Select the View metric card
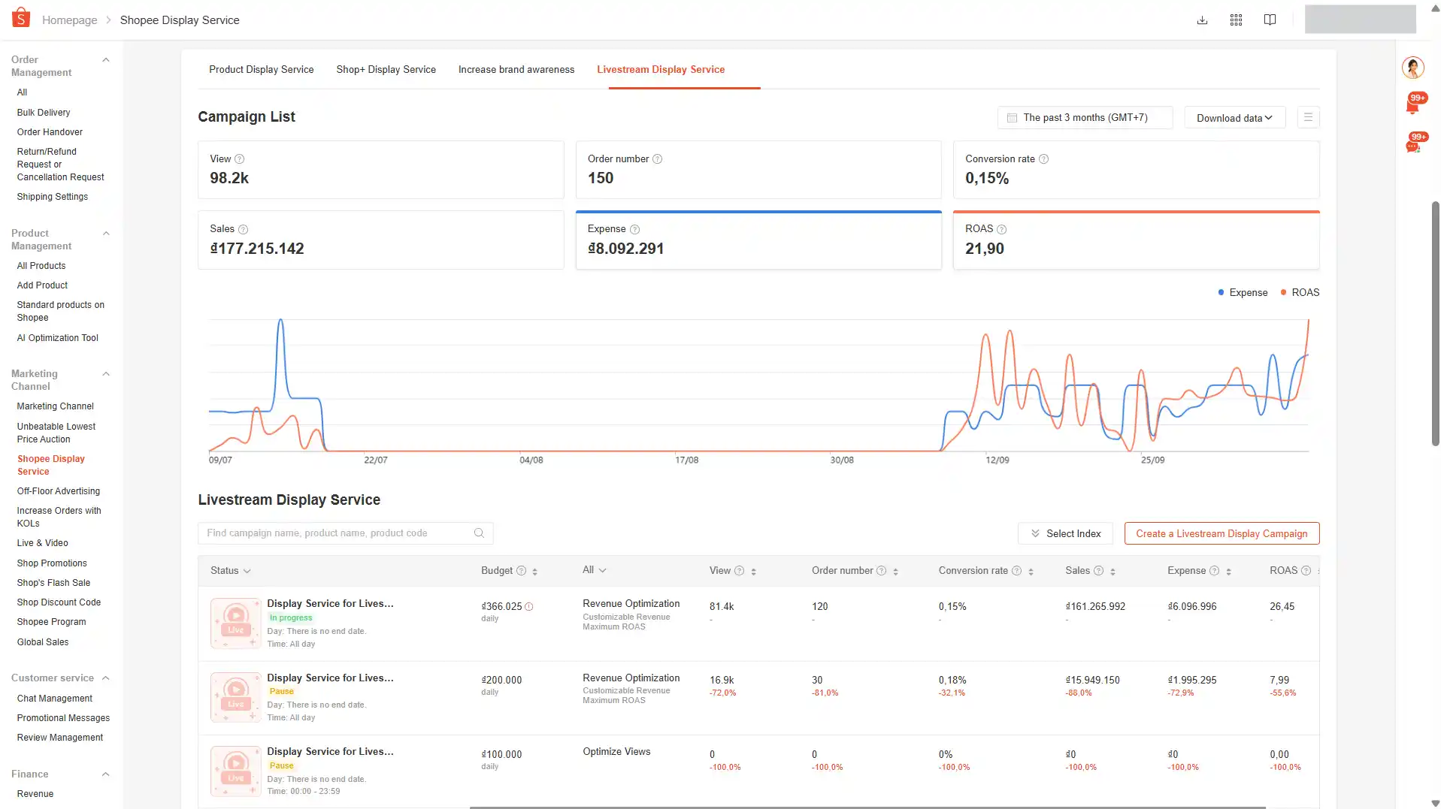Screen dimensions: 1441x809 pos(380,170)
